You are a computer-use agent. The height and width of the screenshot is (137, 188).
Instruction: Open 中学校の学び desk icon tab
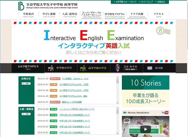coord(51,68)
